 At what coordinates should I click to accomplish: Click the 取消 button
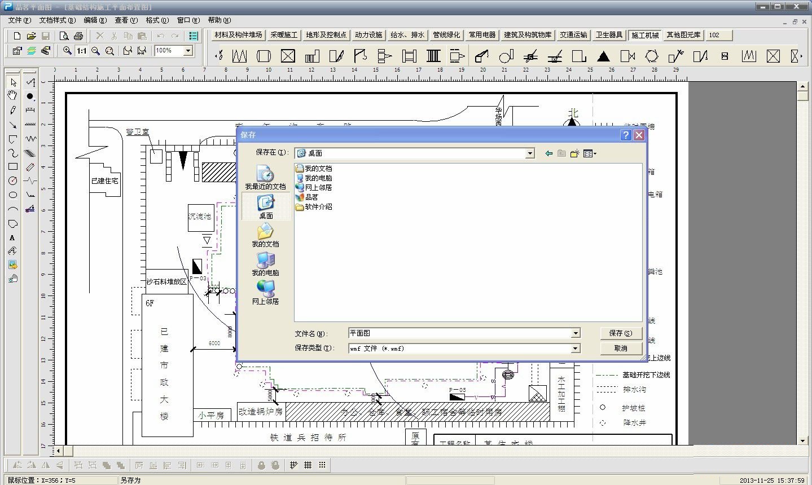click(621, 349)
